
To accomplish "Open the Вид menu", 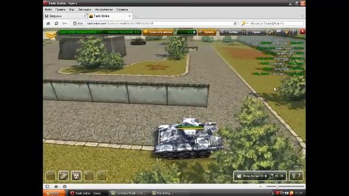I will (x=71, y=10).
